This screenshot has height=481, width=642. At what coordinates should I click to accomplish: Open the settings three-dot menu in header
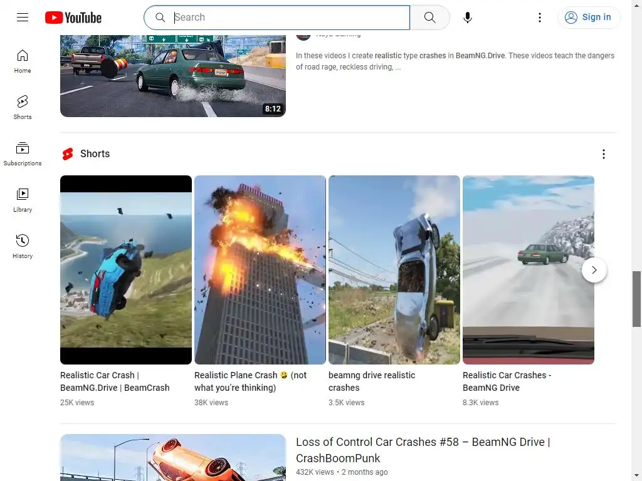[x=540, y=17]
